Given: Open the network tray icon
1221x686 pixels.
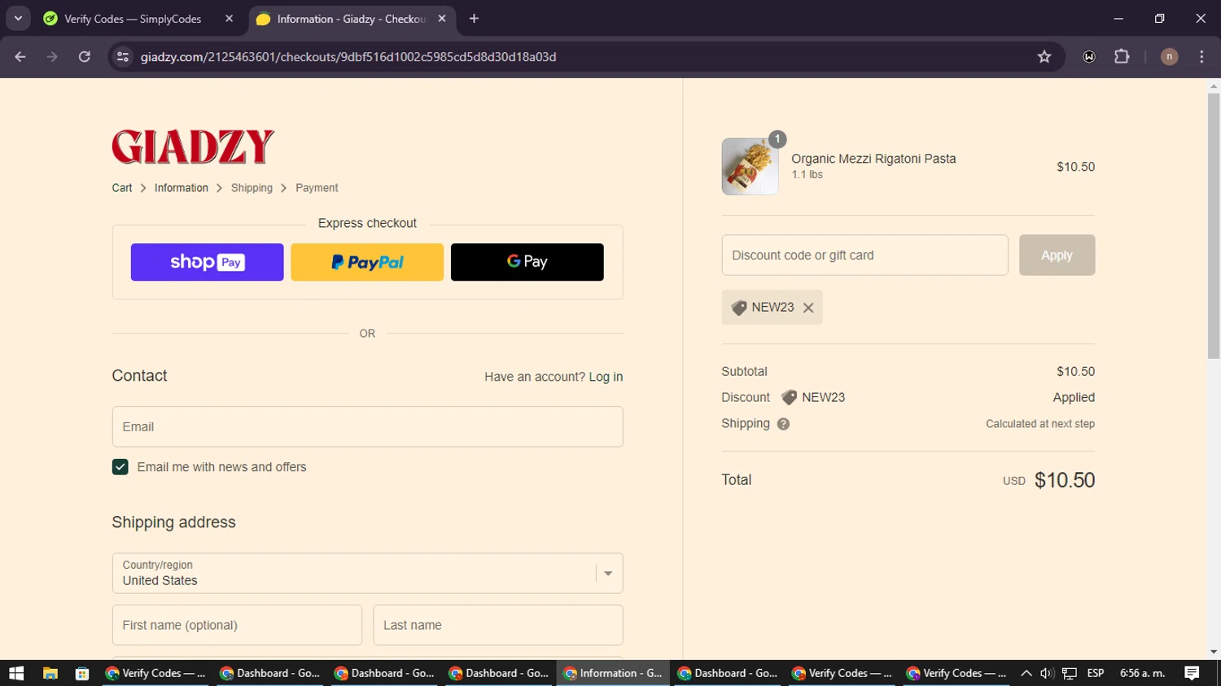Looking at the screenshot, I should pos(1070,673).
